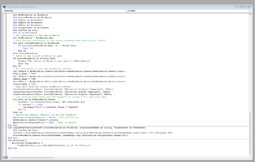
Task: Switch to Full Module View using the bottom-left icon
Action: [7, 158]
